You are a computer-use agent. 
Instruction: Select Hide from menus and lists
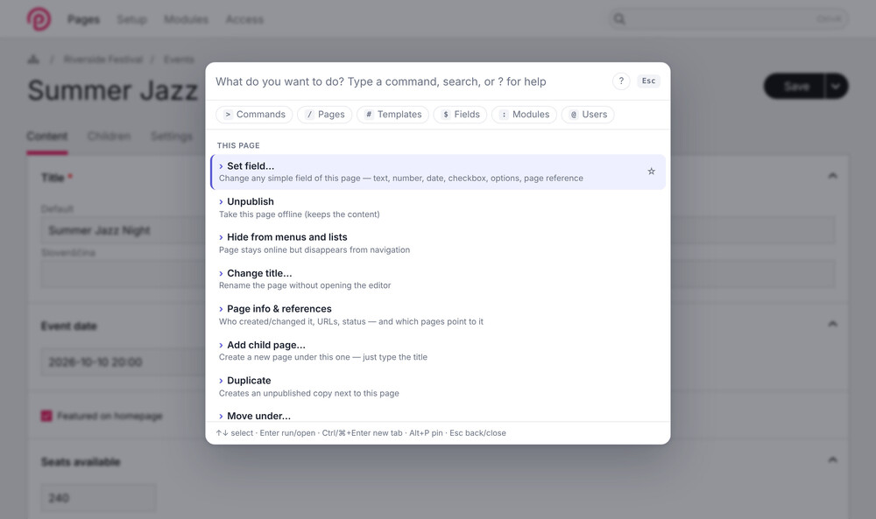tap(438, 243)
